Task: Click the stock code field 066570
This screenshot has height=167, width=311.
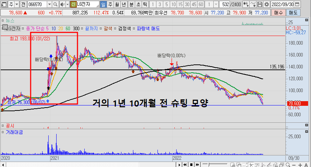Action: pyautogui.click(x=37, y=4)
